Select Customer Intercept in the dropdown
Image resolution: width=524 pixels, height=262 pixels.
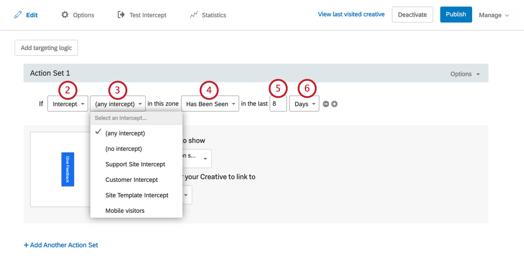[x=132, y=180]
